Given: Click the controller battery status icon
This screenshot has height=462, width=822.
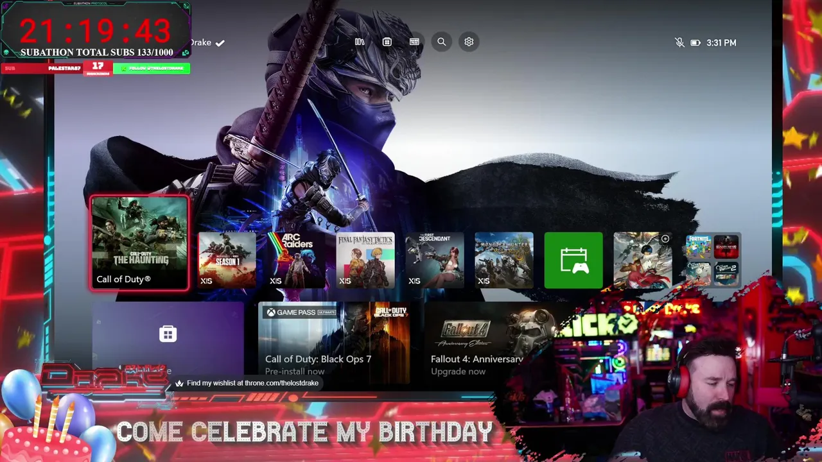Looking at the screenshot, I should tap(695, 42).
